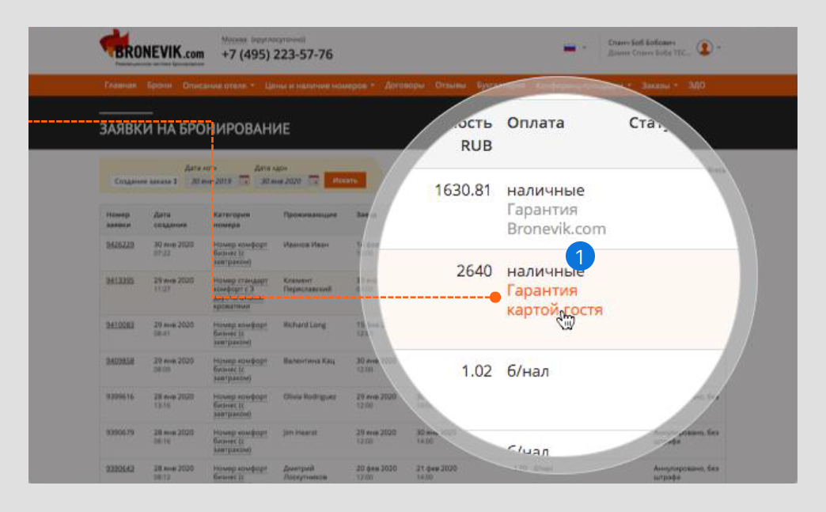Click the Дата создания column header
This screenshot has width=826, height=512.
pos(169,220)
